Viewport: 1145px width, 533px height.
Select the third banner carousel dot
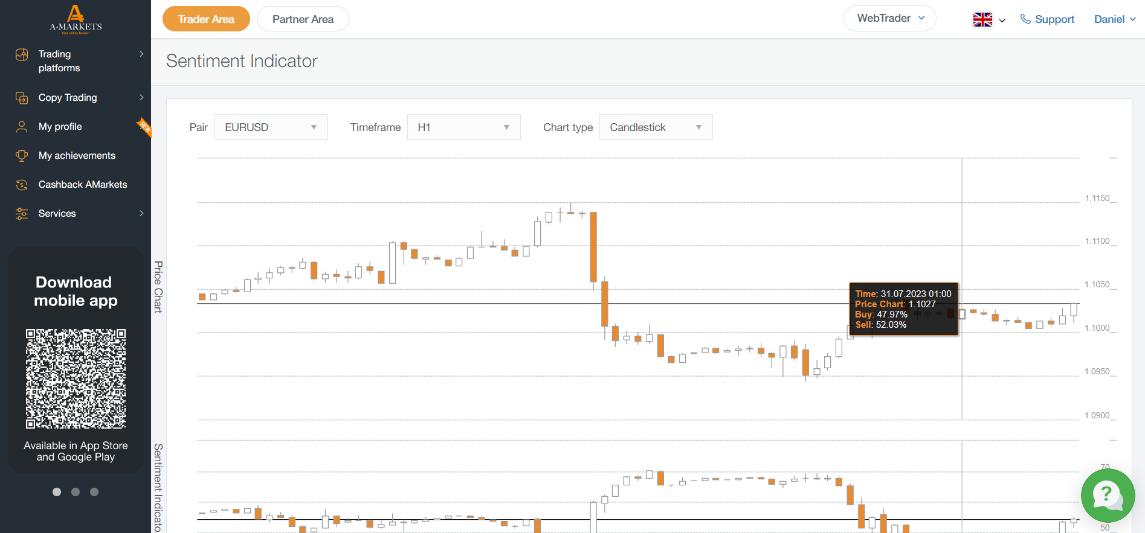(x=94, y=492)
